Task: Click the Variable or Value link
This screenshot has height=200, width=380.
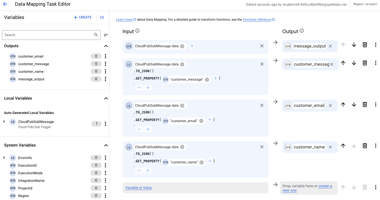Action: point(139,188)
